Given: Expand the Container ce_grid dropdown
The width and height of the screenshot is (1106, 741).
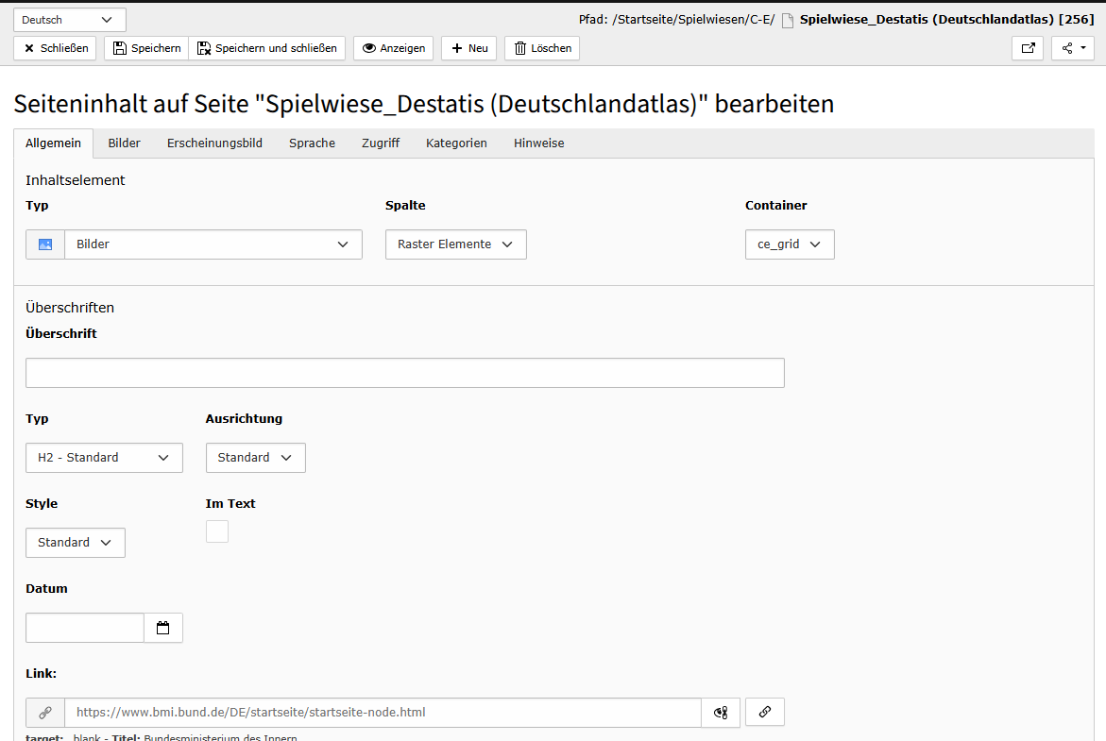Looking at the screenshot, I should pyautogui.click(x=789, y=244).
